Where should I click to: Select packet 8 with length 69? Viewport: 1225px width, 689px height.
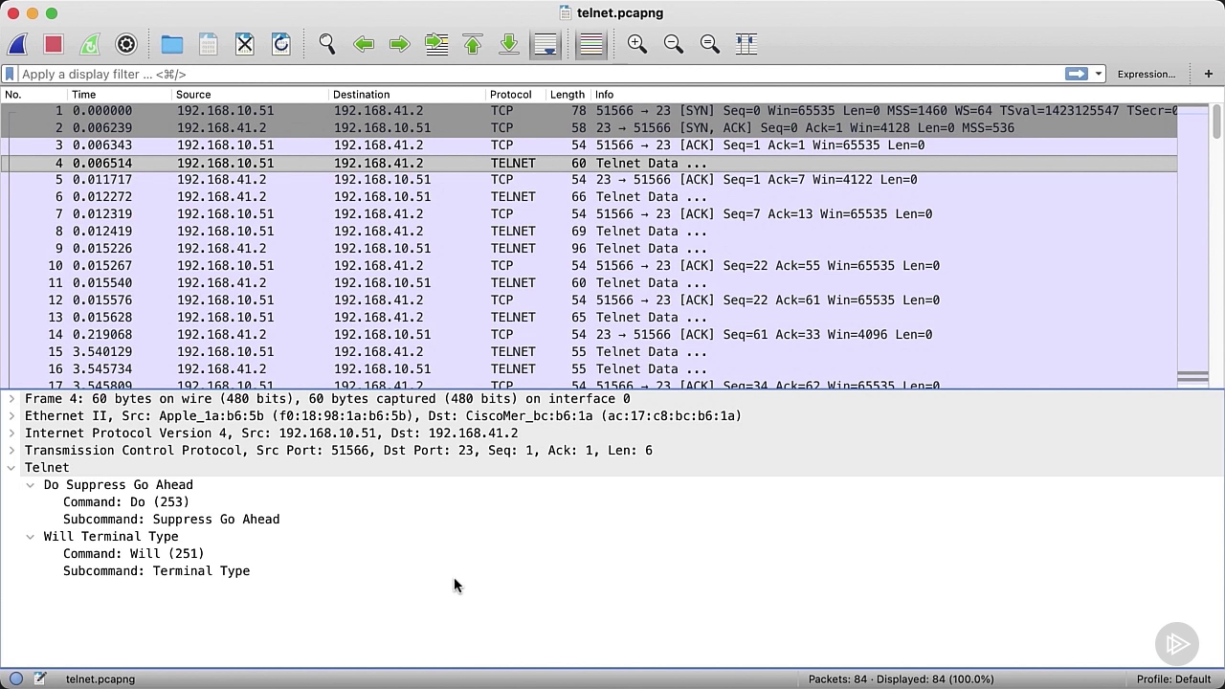pos(589,232)
